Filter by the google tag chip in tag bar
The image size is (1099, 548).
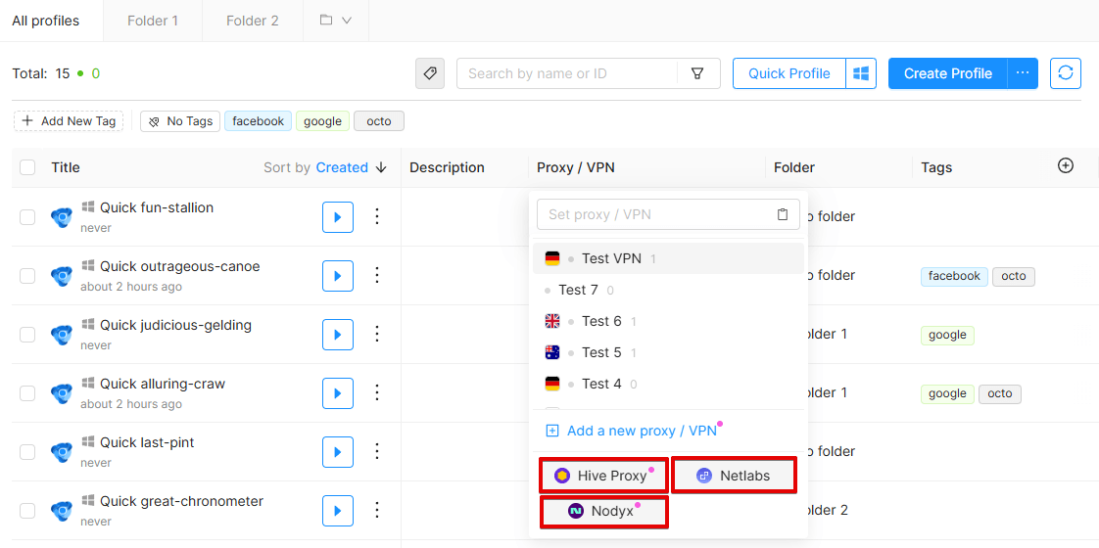tap(322, 121)
